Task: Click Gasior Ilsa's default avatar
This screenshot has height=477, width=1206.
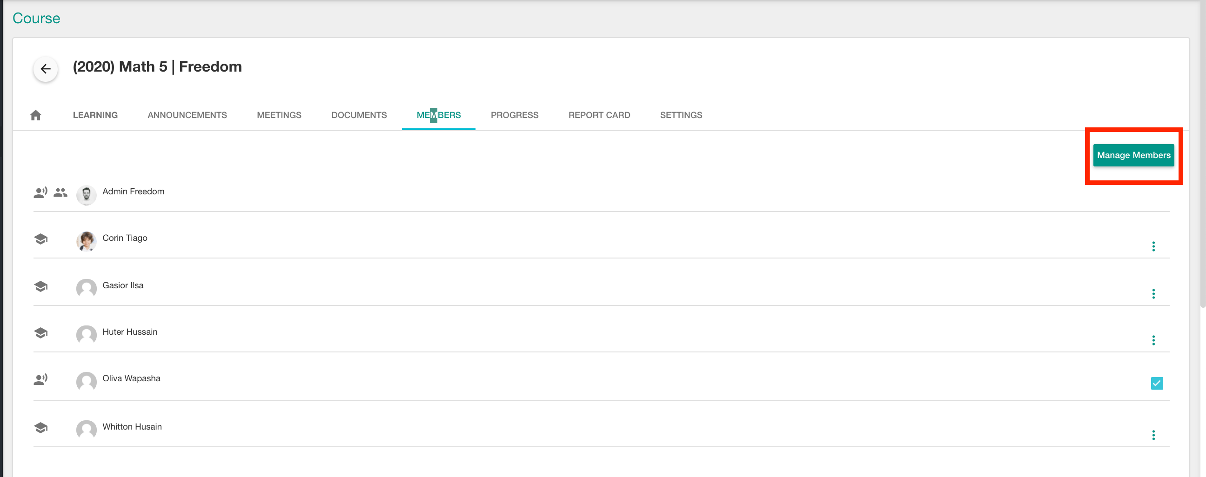Action: click(87, 289)
